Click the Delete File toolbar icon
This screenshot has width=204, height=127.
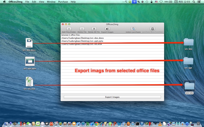(82, 29)
